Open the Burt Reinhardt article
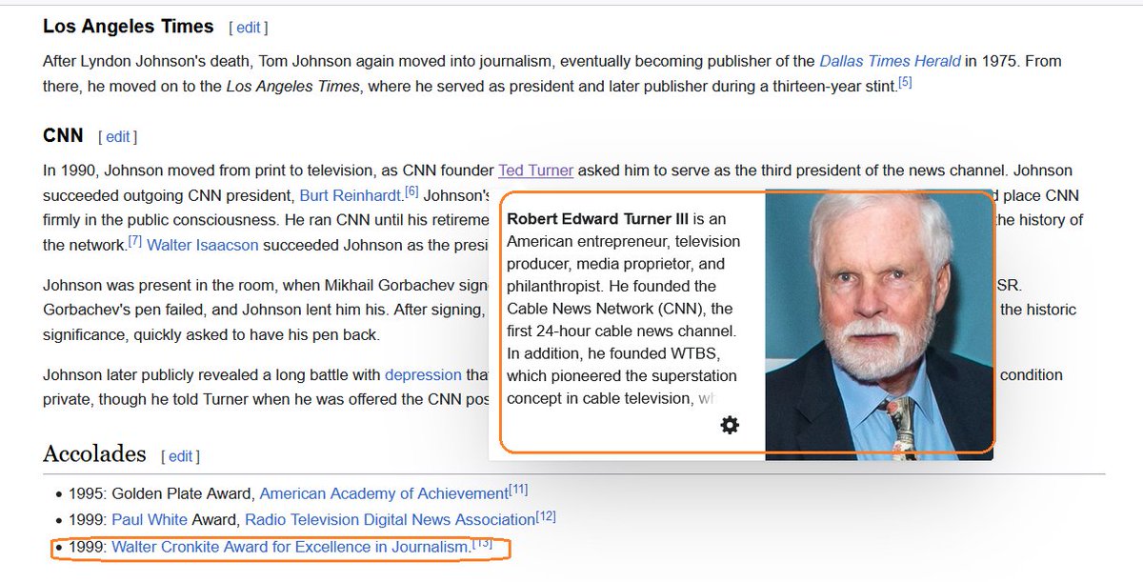 (x=350, y=195)
